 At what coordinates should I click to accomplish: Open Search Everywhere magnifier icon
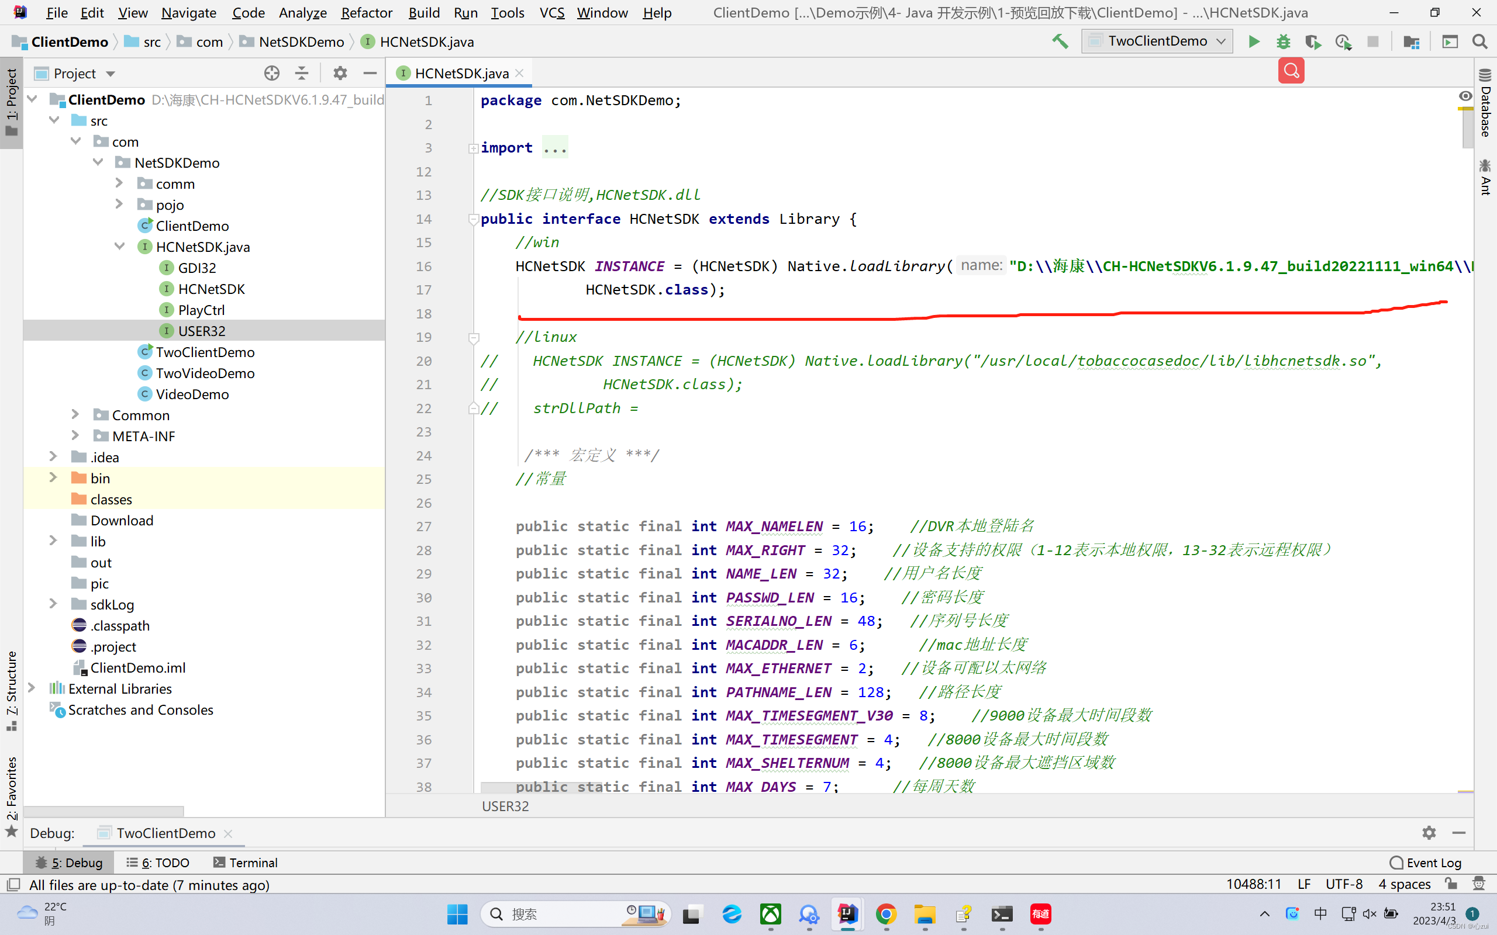(1479, 41)
